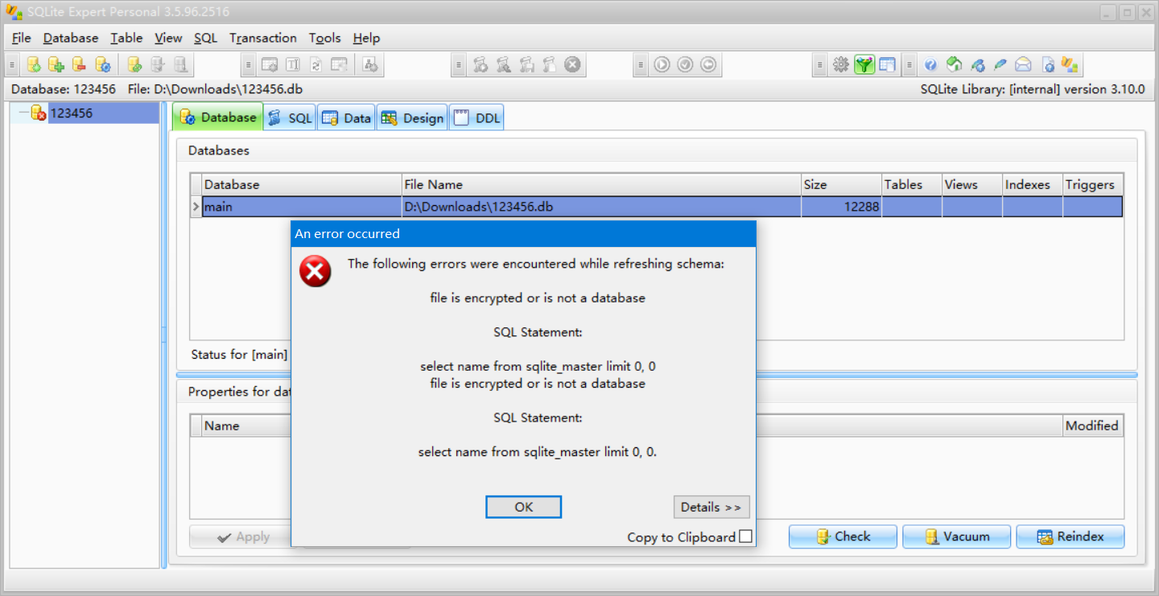Click the commit transaction checkmark icon
Image resolution: width=1159 pixels, height=596 pixels.
(x=685, y=64)
